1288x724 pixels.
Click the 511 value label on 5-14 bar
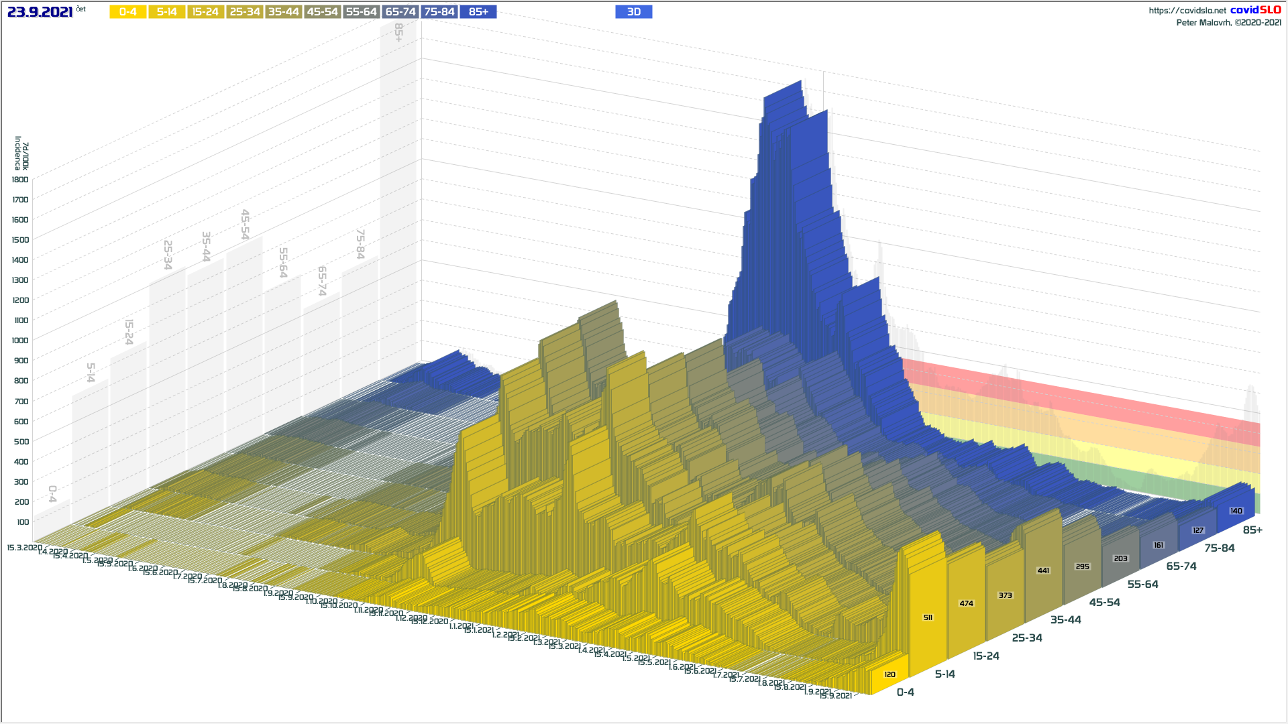tap(928, 617)
